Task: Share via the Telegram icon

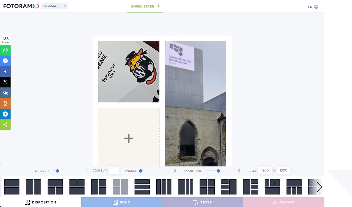Action: tap(5, 114)
